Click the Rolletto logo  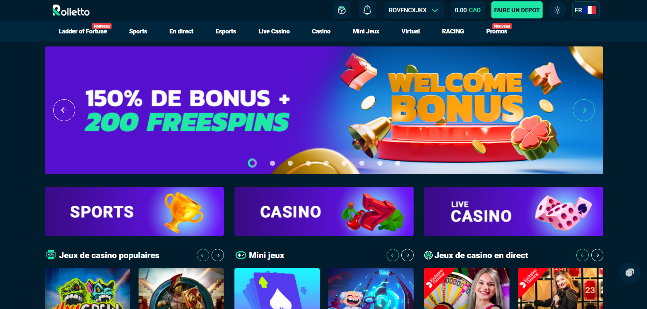click(71, 10)
